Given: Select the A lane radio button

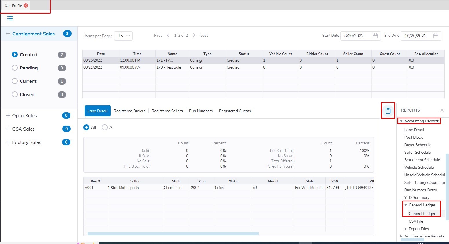Looking at the screenshot, I should pos(105,127).
